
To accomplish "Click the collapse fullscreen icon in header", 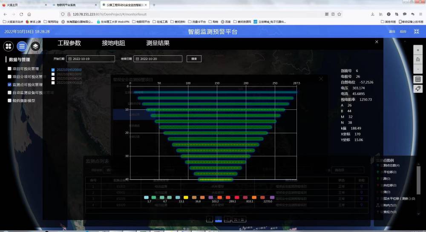I will click(417, 32).
